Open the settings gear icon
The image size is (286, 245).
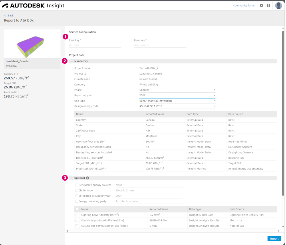261,5
